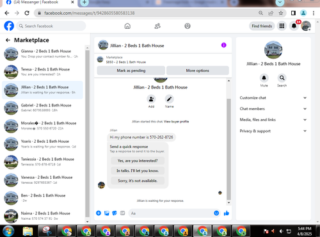The image size is (320, 237).
Task: Focus the Aa message input box
Action: [171, 213]
